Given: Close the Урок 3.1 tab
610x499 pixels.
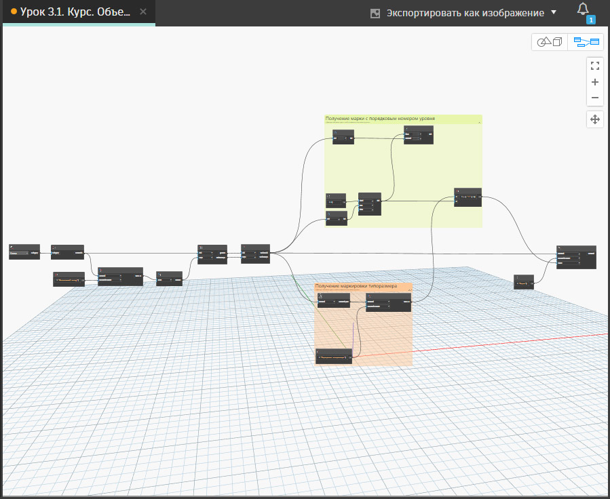Looking at the screenshot, I should (143, 12).
